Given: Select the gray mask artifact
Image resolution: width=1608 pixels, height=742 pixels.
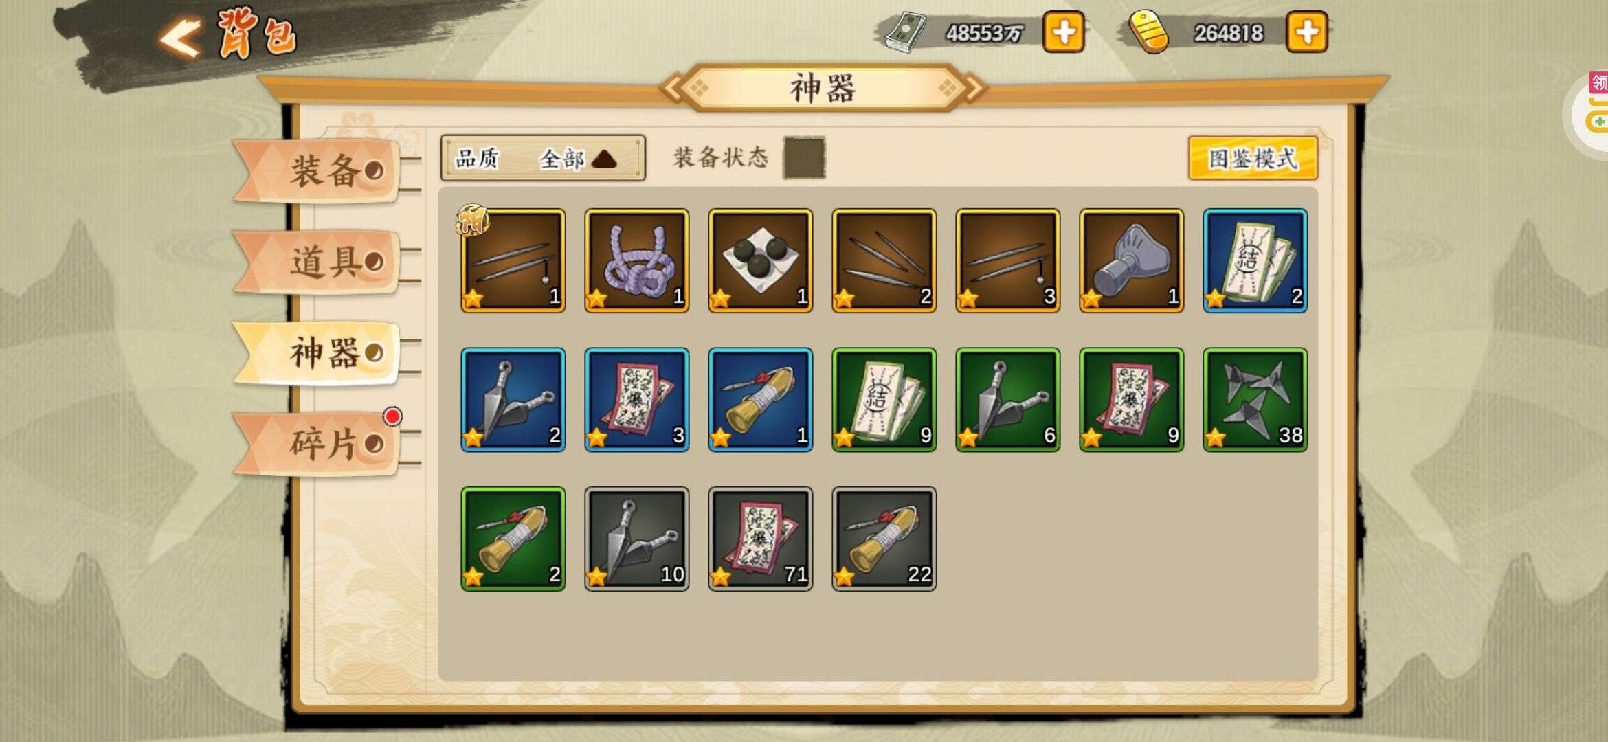Looking at the screenshot, I should (x=1132, y=261).
